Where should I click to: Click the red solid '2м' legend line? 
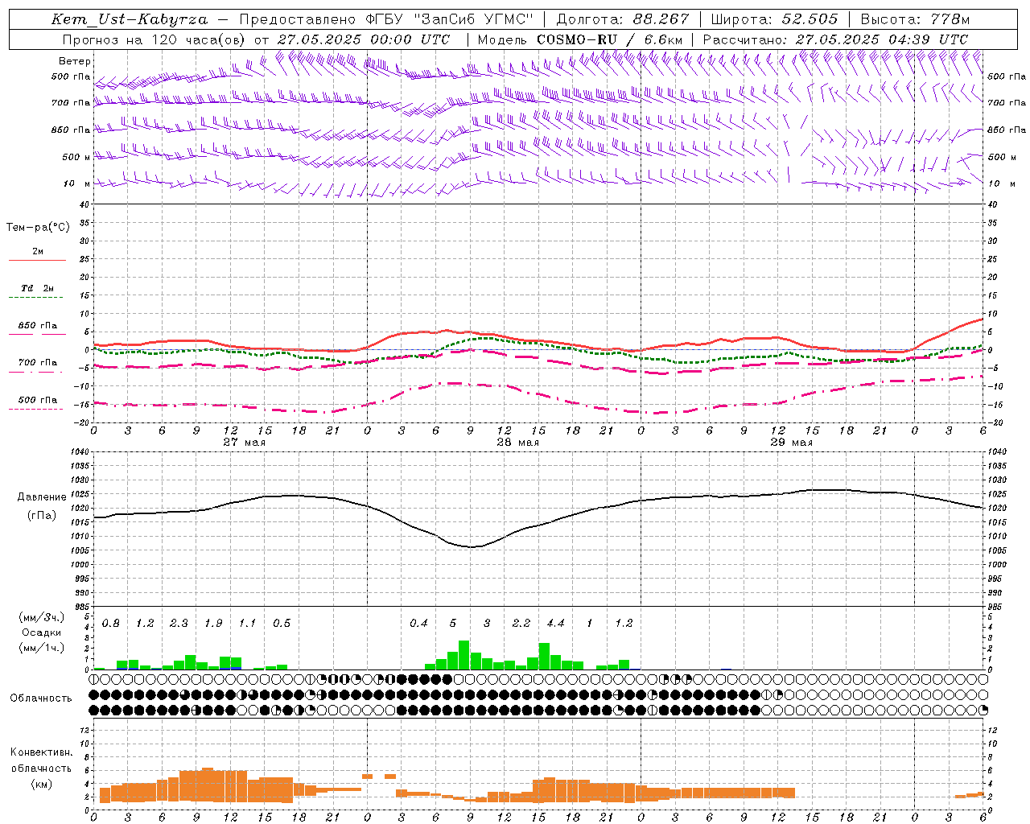pos(37,261)
